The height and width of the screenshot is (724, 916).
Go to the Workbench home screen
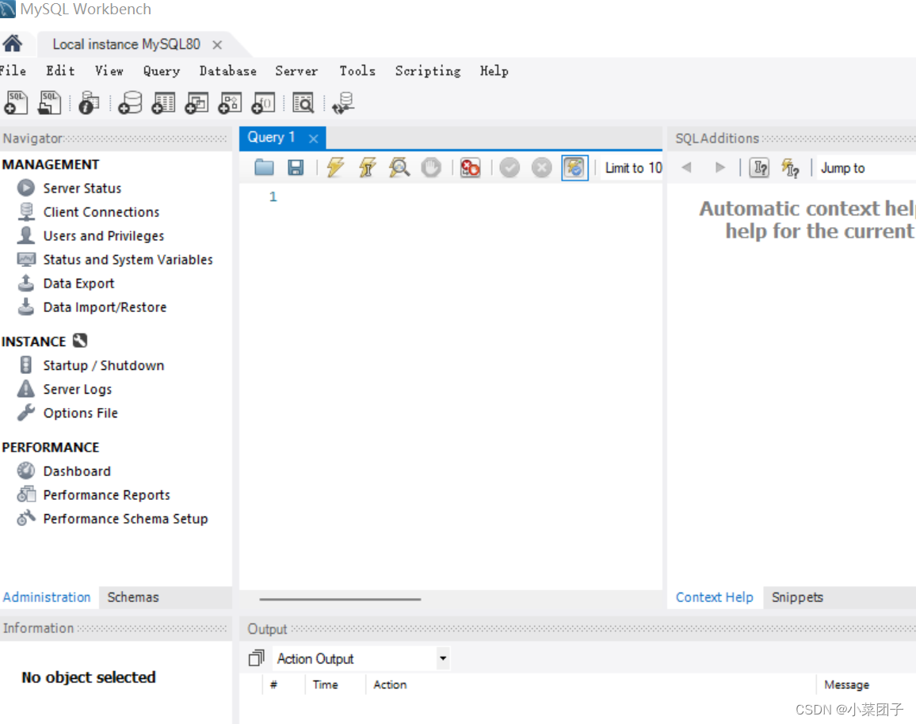(x=12, y=44)
